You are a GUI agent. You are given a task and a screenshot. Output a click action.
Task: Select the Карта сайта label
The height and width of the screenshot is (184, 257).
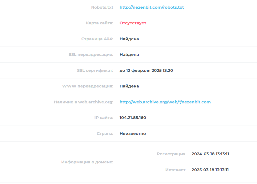click(100, 23)
